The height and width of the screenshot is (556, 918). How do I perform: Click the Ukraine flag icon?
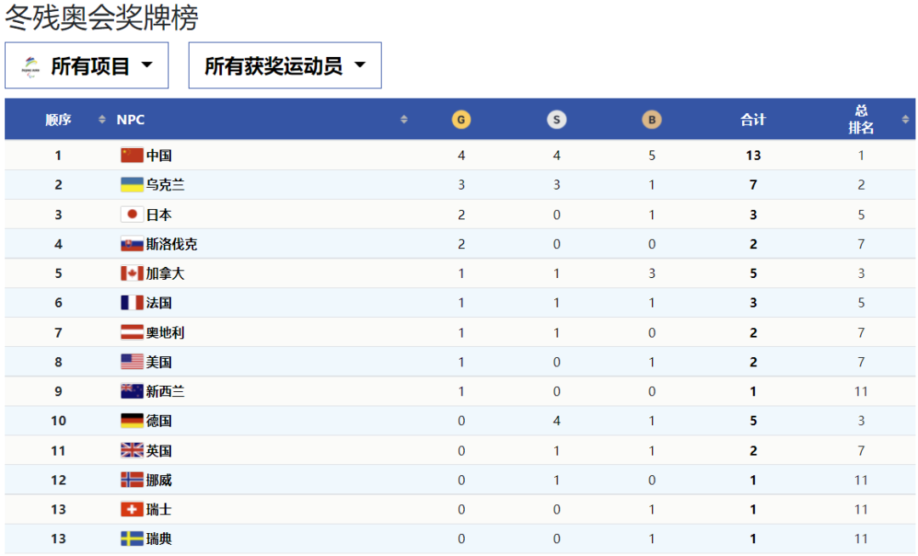(132, 184)
